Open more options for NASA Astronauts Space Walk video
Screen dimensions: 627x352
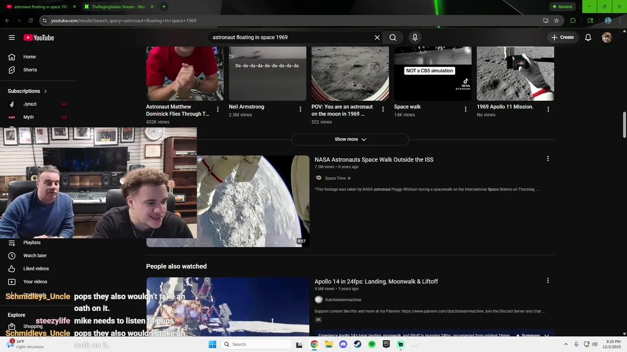pyautogui.click(x=548, y=158)
